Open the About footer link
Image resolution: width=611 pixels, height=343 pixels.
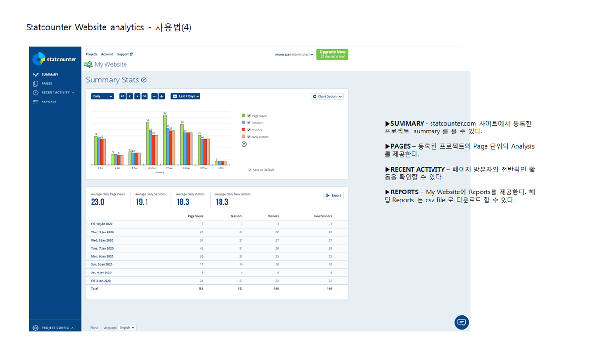click(95, 327)
